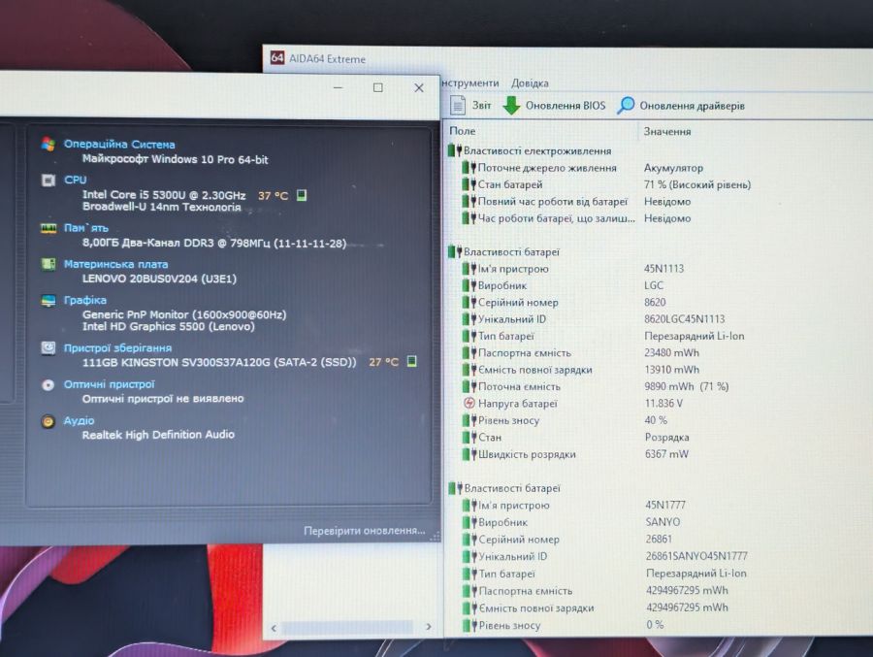Click the Аудіо heading link
The image size is (873, 657).
[79, 420]
